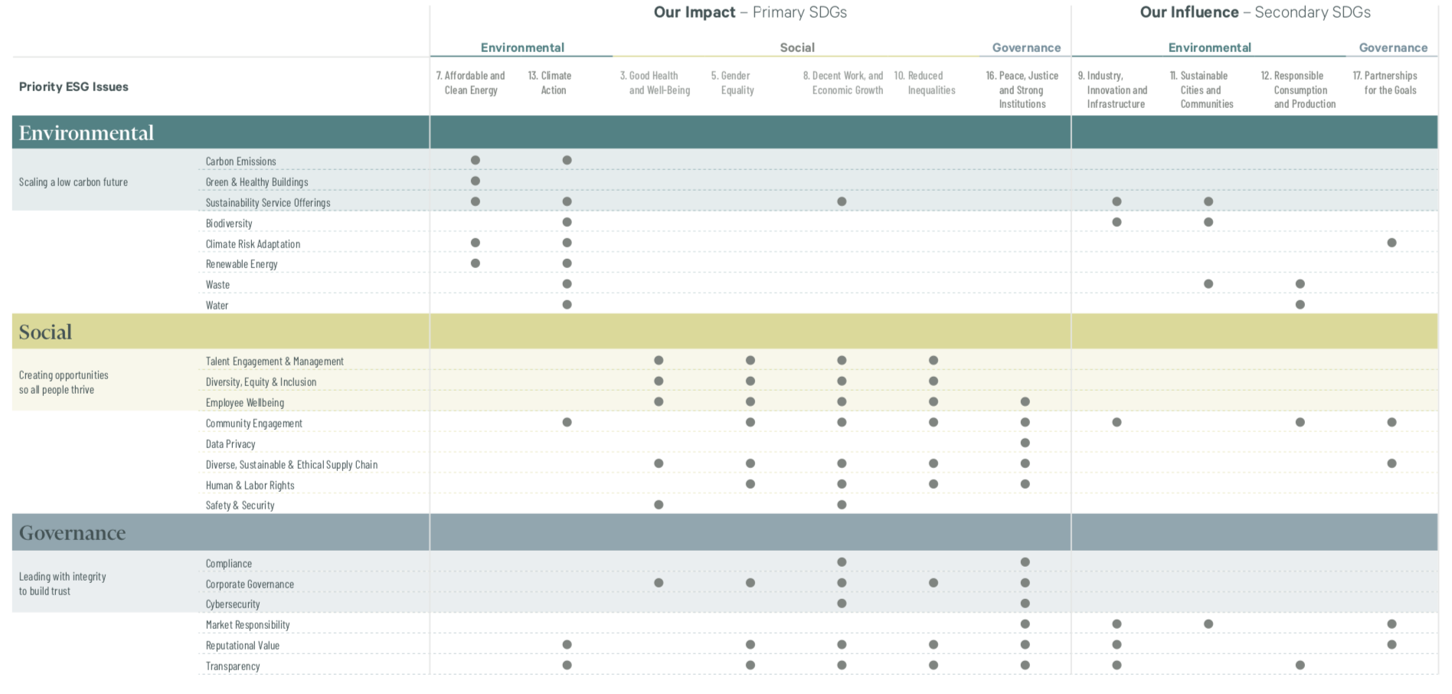Click Carbon Emissions dot under Climate Action
Screen dimensions: 1452x694
567,160
